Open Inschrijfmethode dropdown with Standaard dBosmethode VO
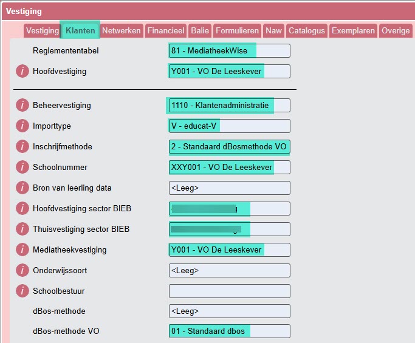Screen dimensions: 415x343 pos(230,146)
